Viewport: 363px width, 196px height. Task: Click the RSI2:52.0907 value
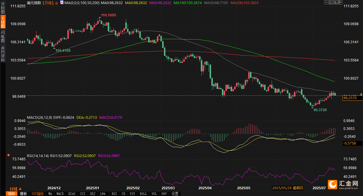(x=85, y=156)
